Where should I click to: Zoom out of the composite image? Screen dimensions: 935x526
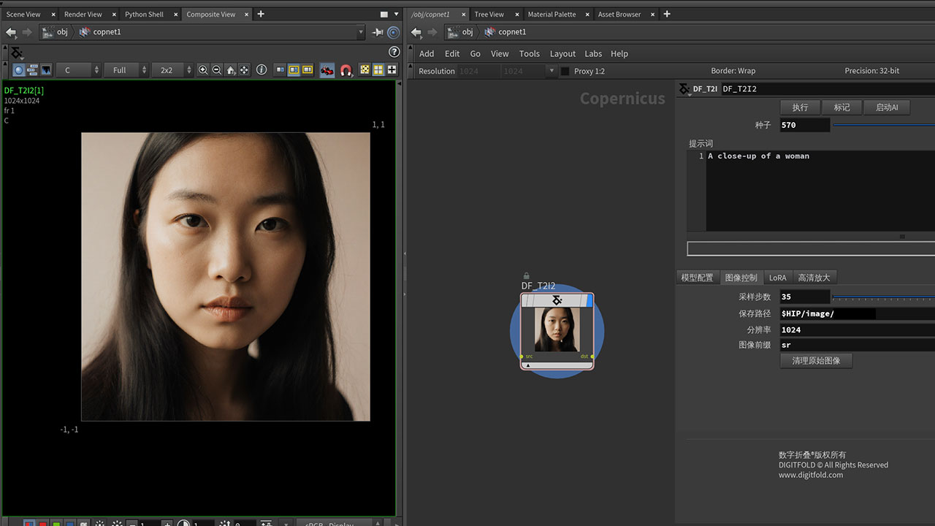[x=217, y=70]
